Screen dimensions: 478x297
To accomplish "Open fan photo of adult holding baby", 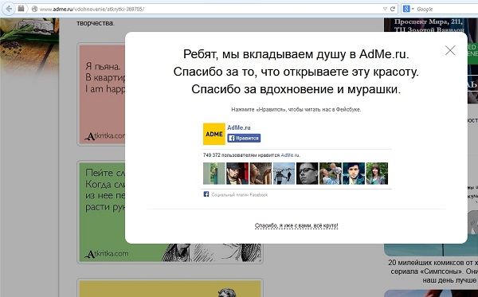I will [x=331, y=174].
